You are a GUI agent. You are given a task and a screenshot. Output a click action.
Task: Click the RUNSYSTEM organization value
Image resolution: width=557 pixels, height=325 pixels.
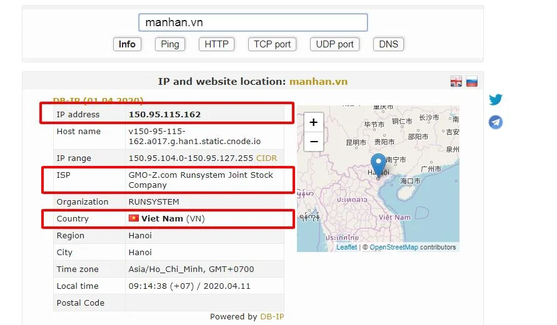coord(154,201)
